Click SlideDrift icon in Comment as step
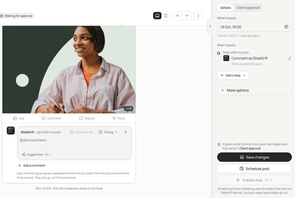 [x=226, y=58]
